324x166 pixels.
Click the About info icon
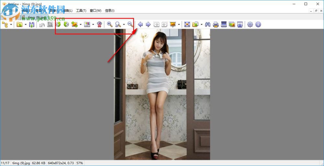[x=258, y=25]
